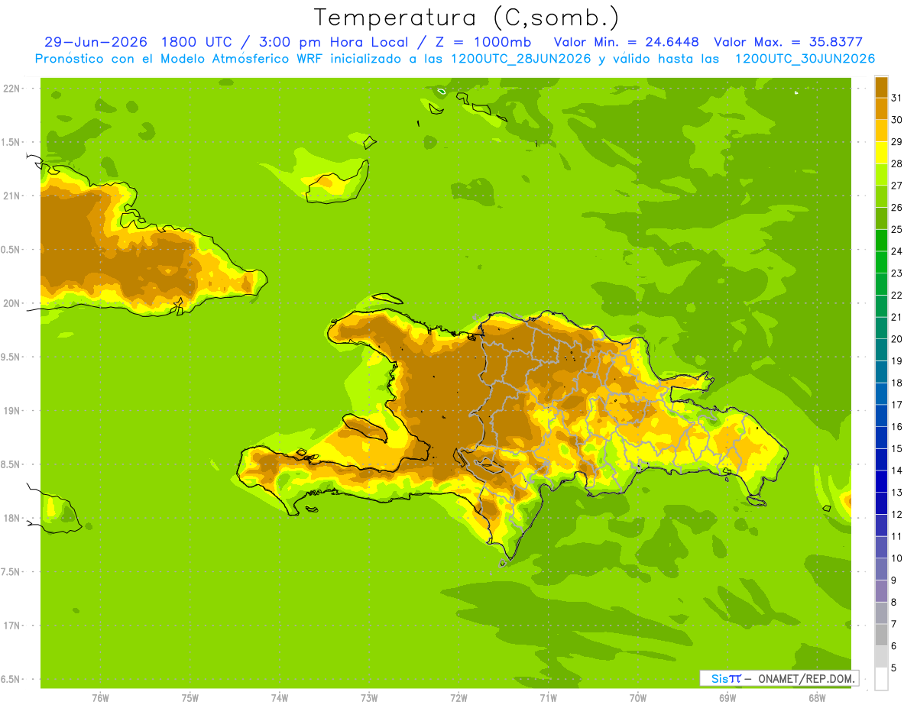
Task: Click the "18N" latitude label
Action: pyautogui.click(x=12, y=518)
